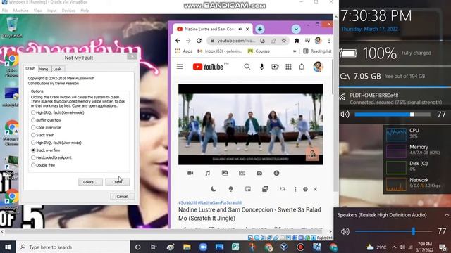Viewport: 451px width, 253px height.
Task: Open YouTube search
Action: [247, 67]
